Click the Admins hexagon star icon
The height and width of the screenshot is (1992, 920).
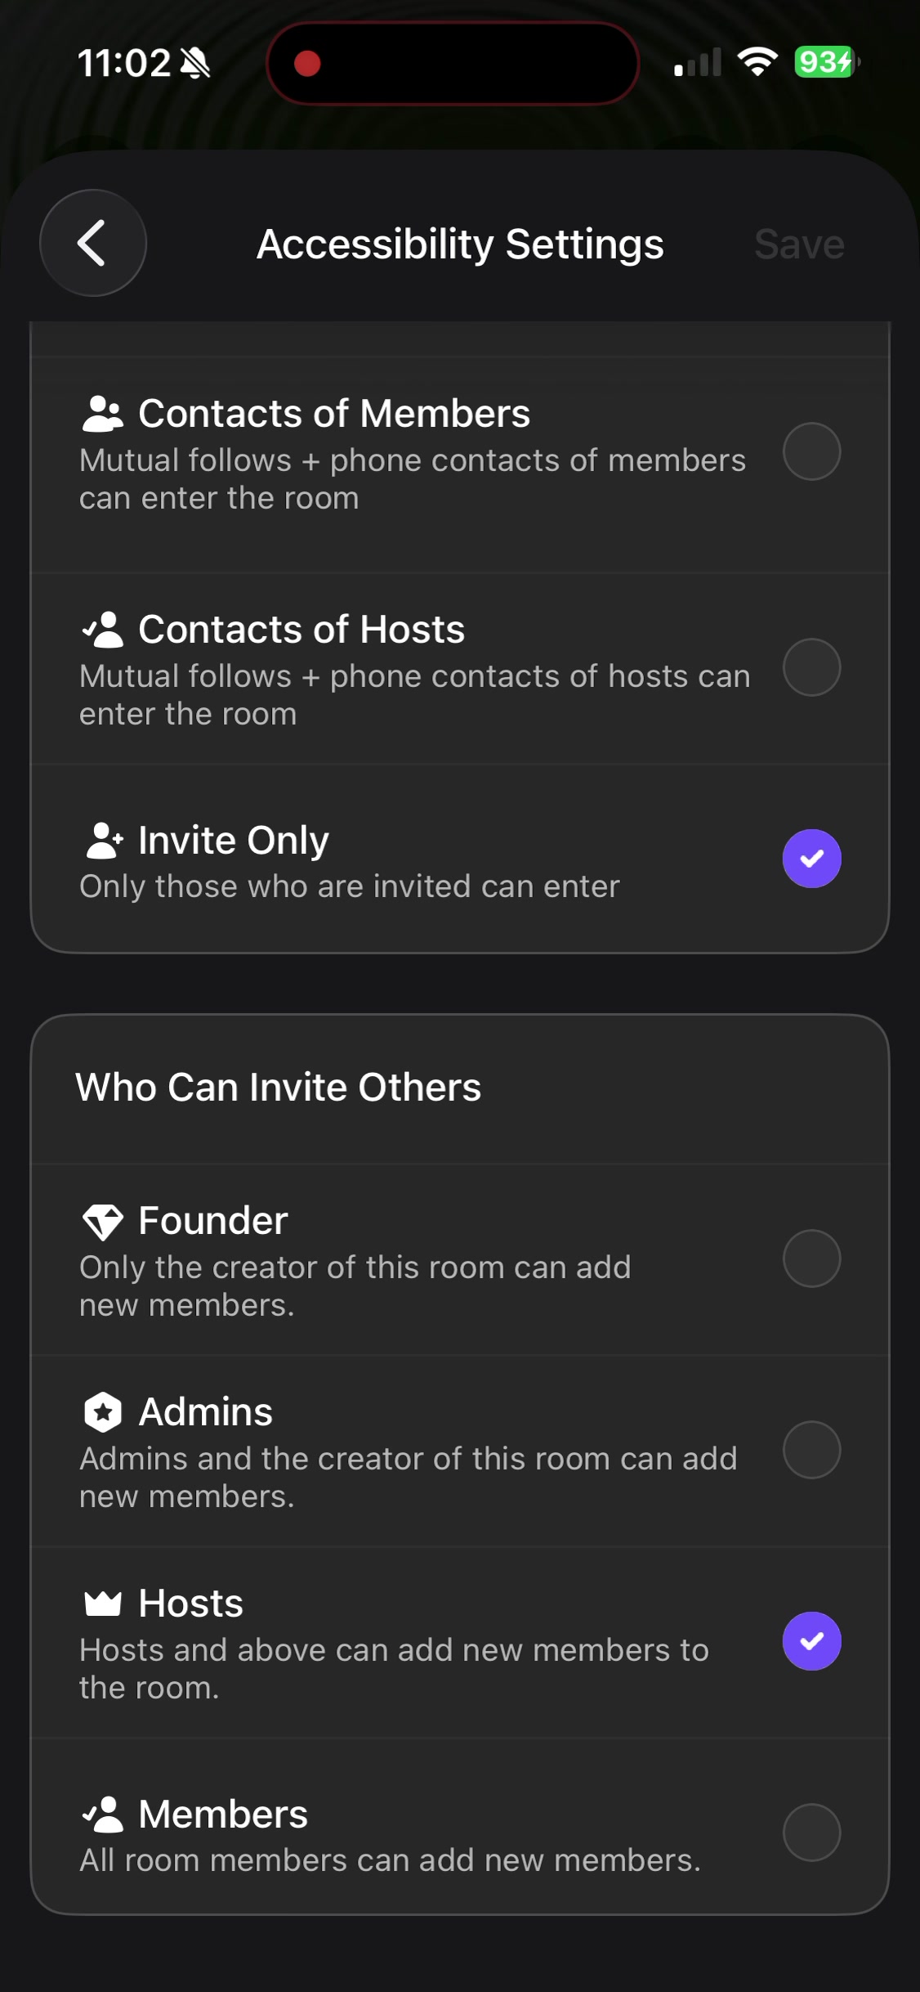click(x=103, y=1412)
